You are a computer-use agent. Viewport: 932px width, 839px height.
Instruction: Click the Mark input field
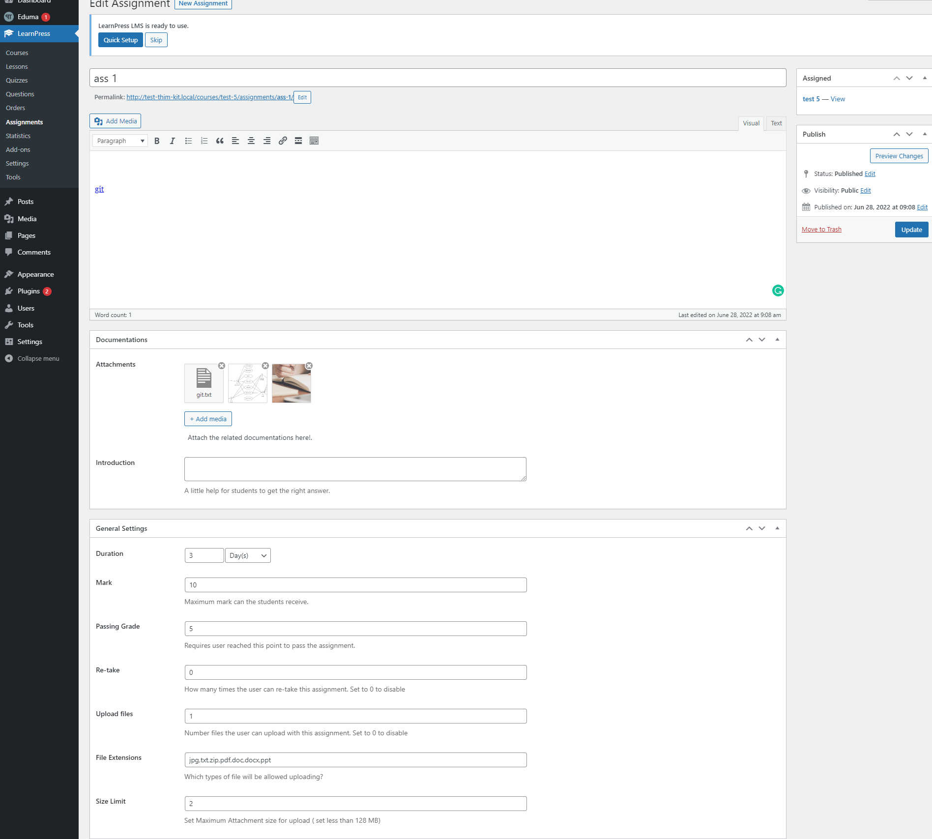pyautogui.click(x=355, y=585)
